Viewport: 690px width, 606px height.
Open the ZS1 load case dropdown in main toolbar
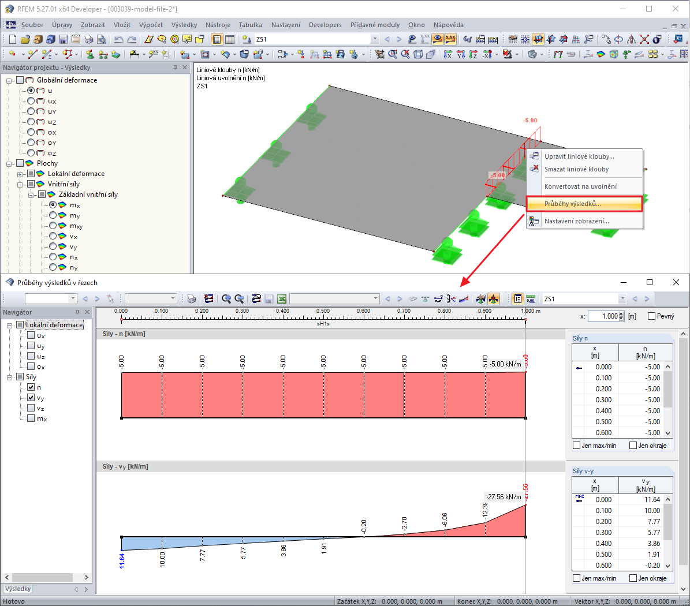click(x=375, y=39)
